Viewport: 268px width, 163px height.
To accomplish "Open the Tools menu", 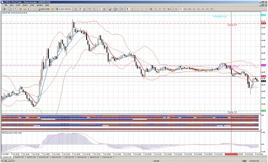I will [x=32, y=5].
